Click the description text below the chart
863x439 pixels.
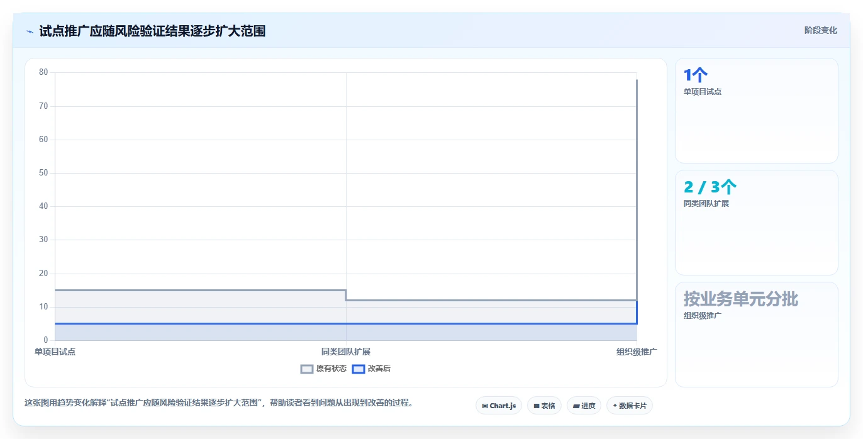click(219, 403)
